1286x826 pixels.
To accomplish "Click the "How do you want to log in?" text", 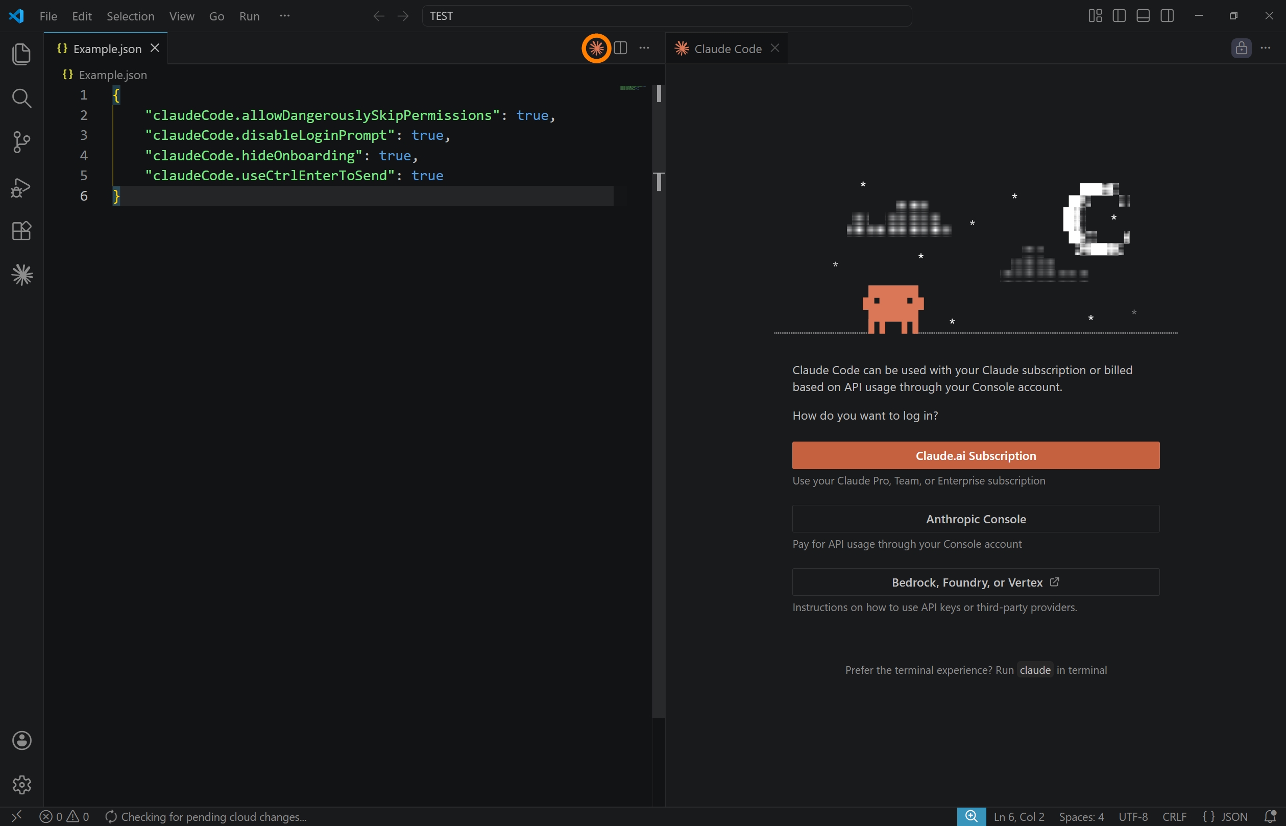I will coord(865,416).
